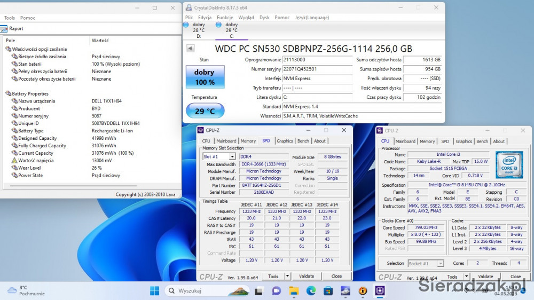Switch to CrystalDiskInfo via taskbar icon
Screen dimensions: 534x300
[345, 291]
